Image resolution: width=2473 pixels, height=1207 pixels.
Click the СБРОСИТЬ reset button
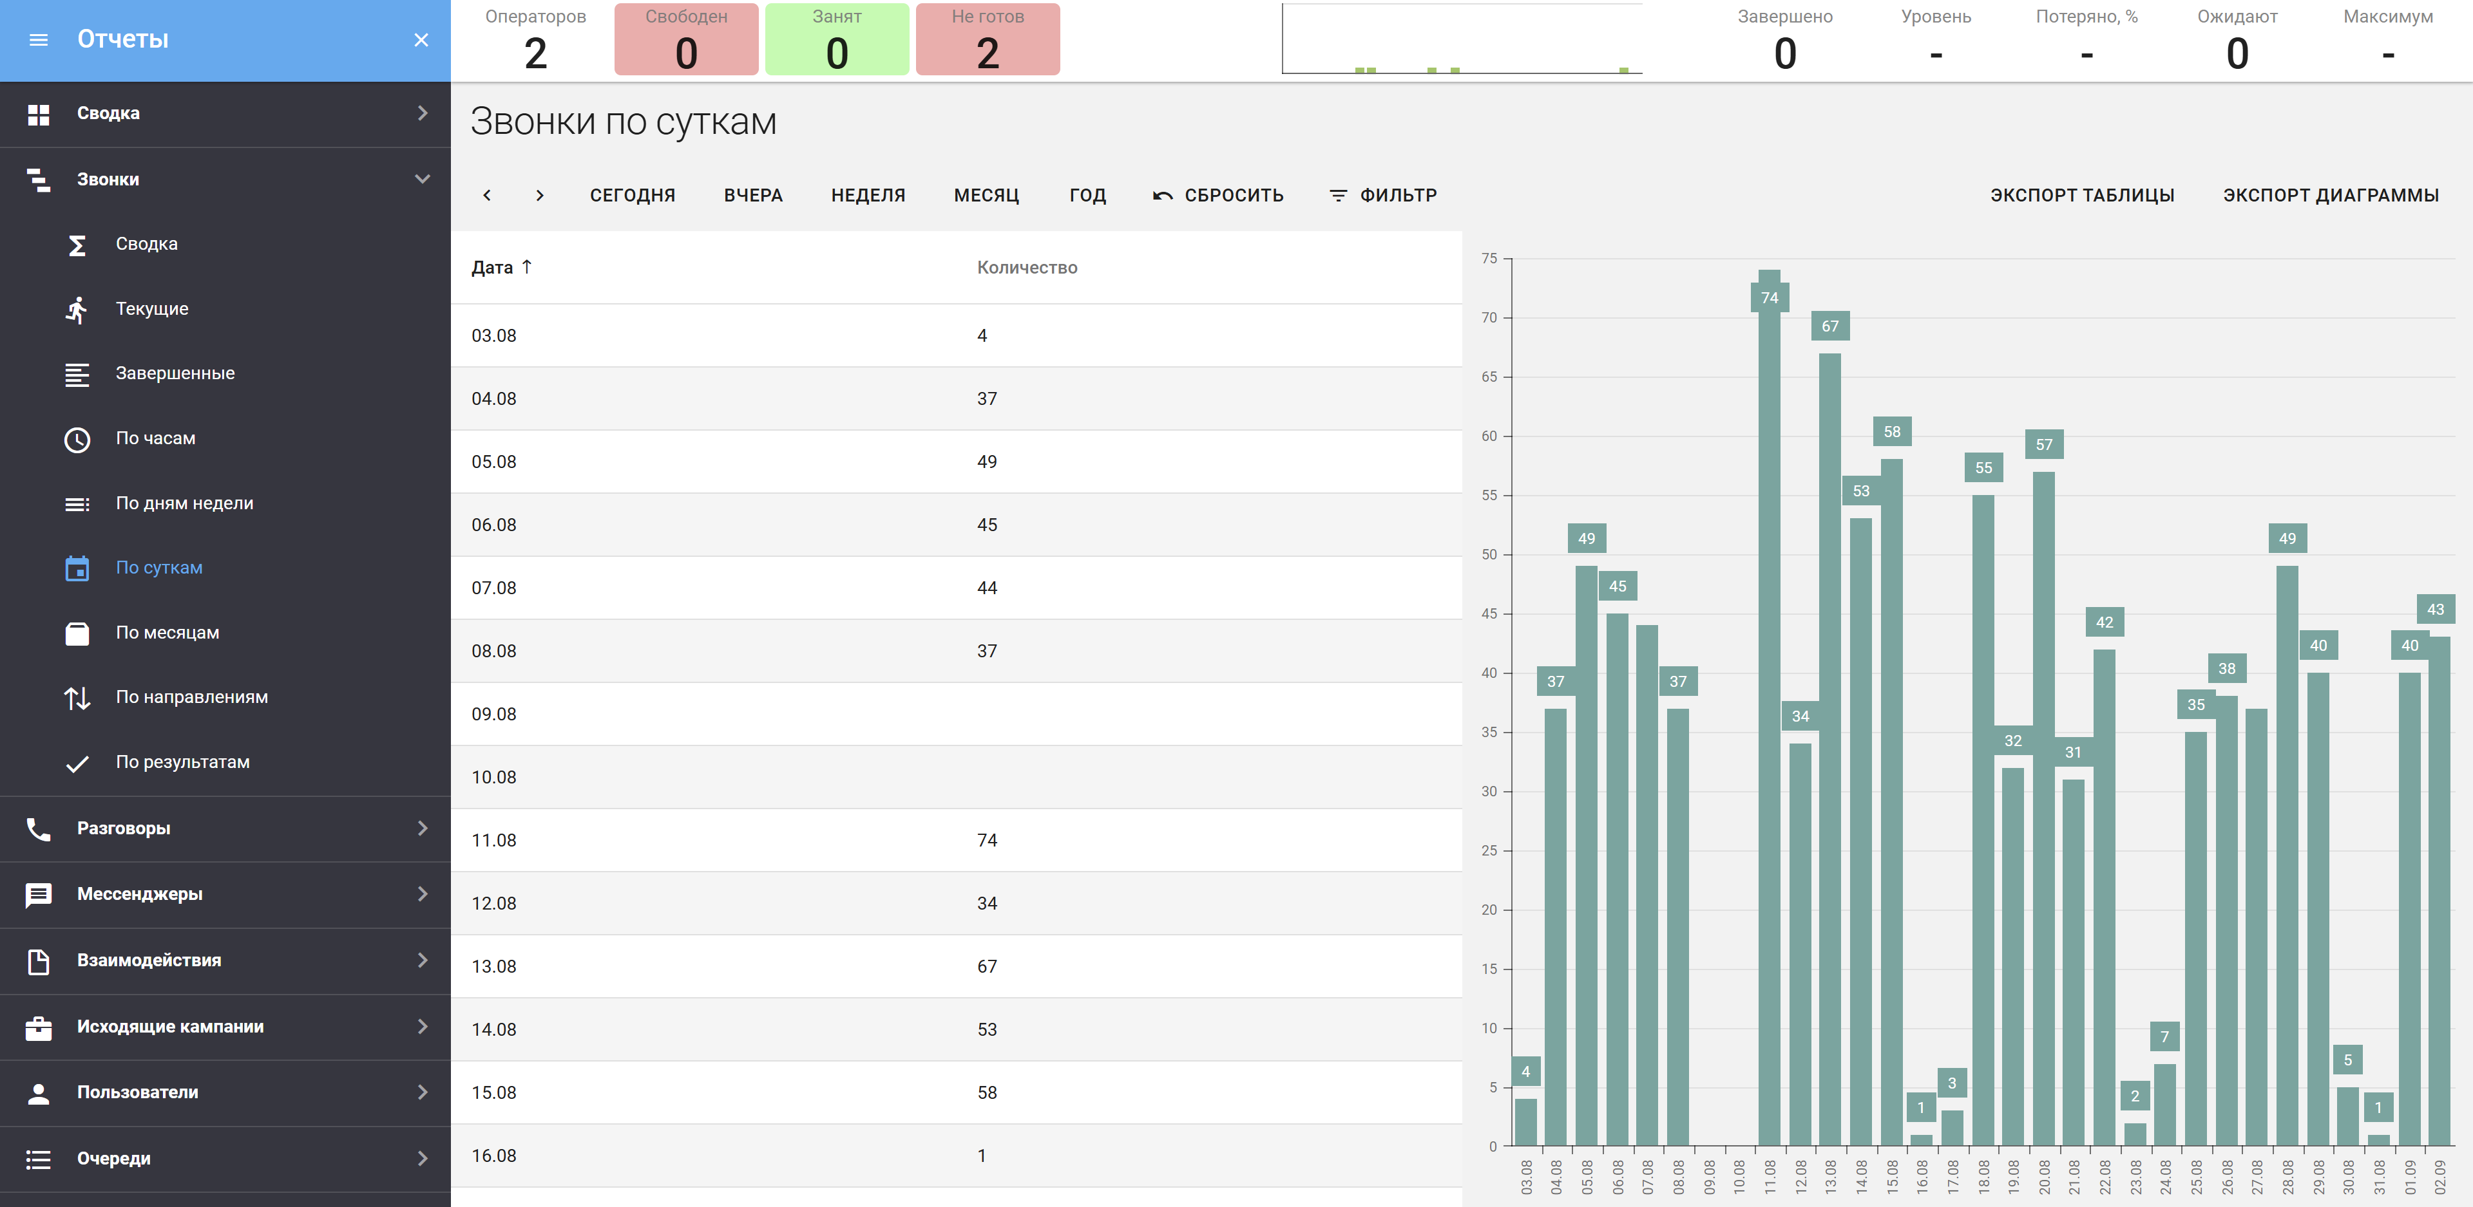[1217, 195]
